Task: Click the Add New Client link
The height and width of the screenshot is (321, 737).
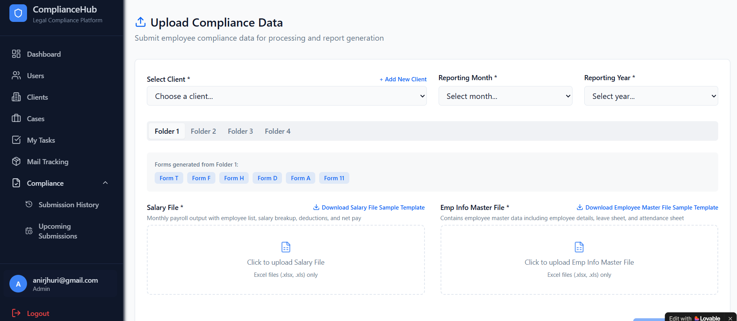Action: pos(403,79)
